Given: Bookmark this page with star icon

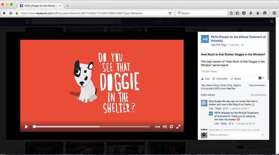Looking at the screenshot, I should click(231, 13).
